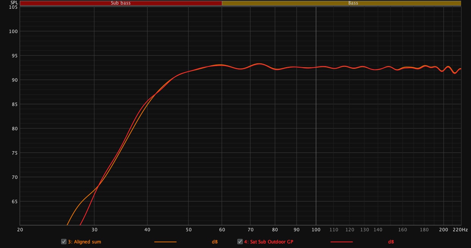The height and width of the screenshot is (248, 471).
Task: Click the 20 label on frequency axis
Action: pos(20,230)
